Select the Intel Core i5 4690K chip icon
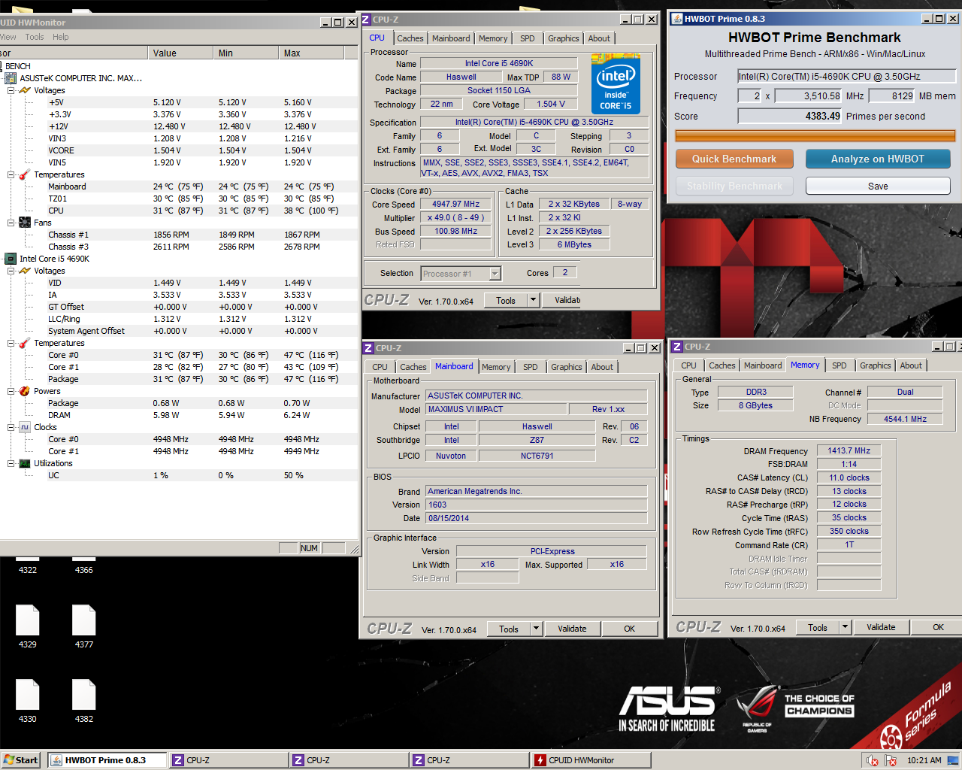This screenshot has width=962, height=770. click(11, 259)
